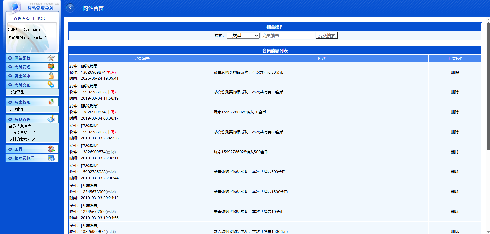Click text 玩家15992786028转入10金币
This screenshot has width=490, height=234.
tap(240, 112)
